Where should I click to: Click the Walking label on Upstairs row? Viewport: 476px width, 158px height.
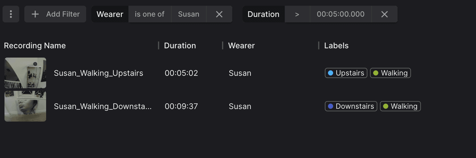tap(390, 73)
